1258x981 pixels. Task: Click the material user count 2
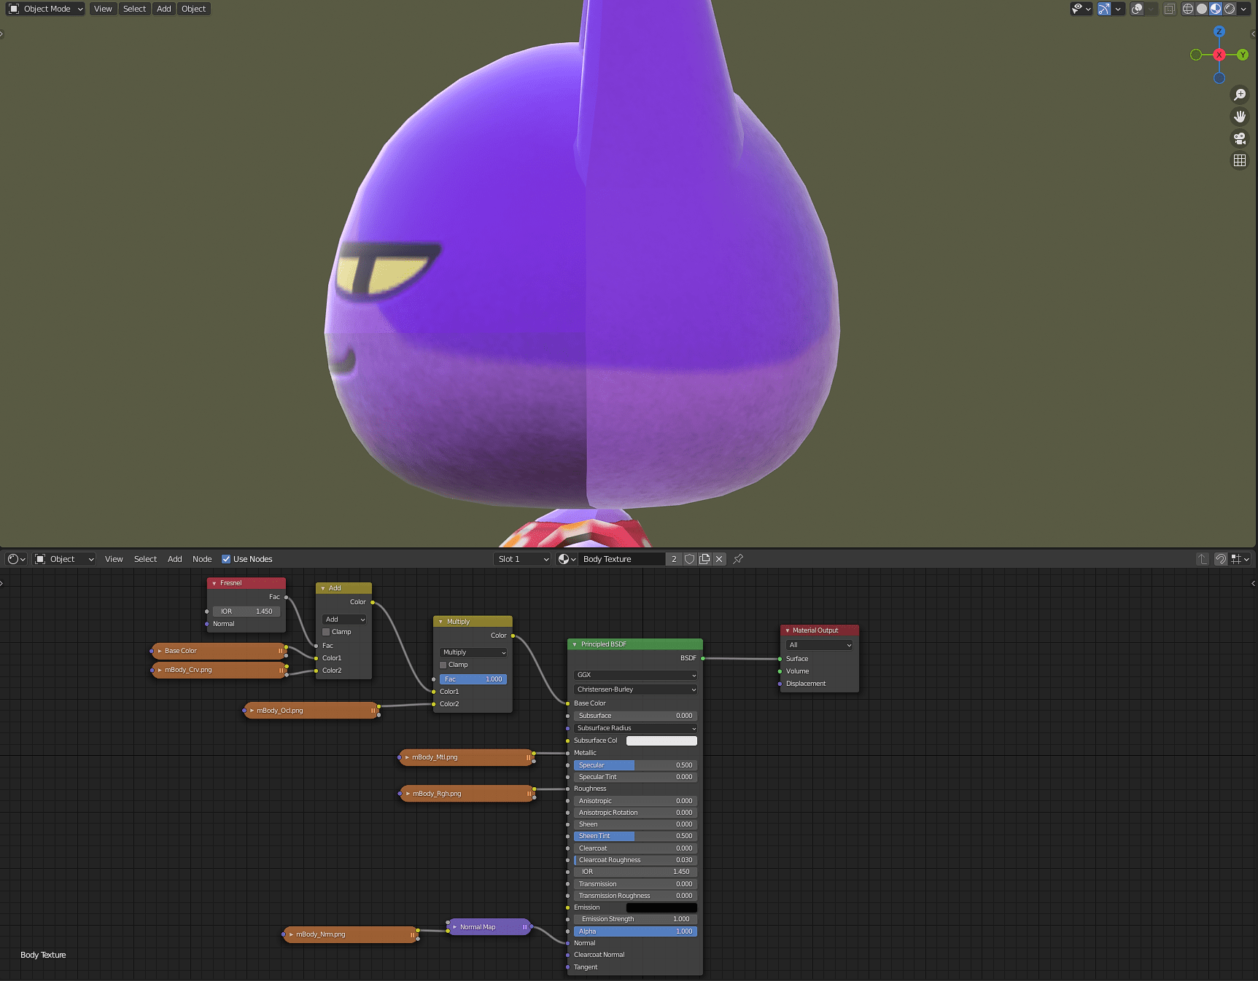coord(674,559)
